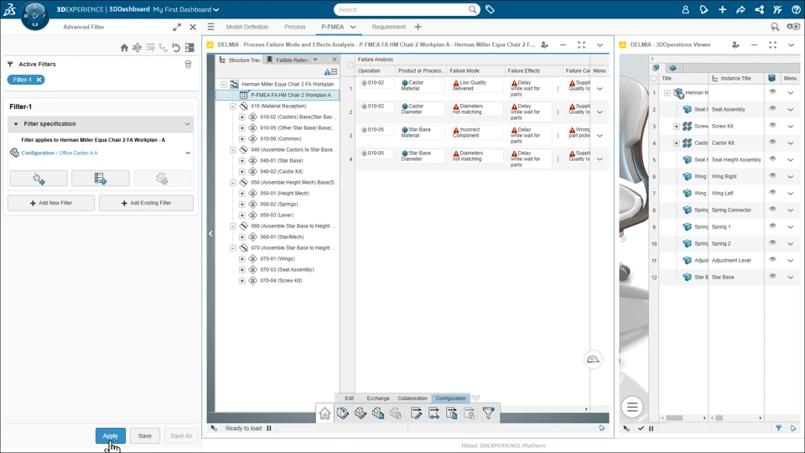Click the hand-select add criteria button
805x453 pixels.
(39, 178)
